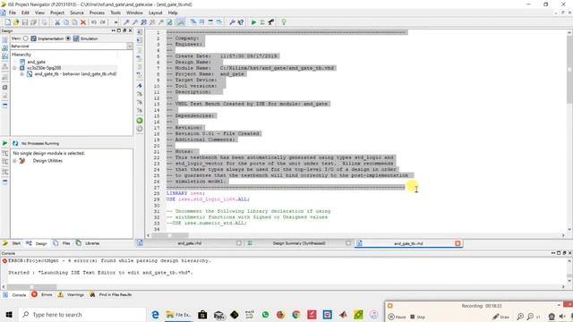Click green circle icon in editor sidebar
Screen dimensions: 573x322
click(x=140, y=121)
